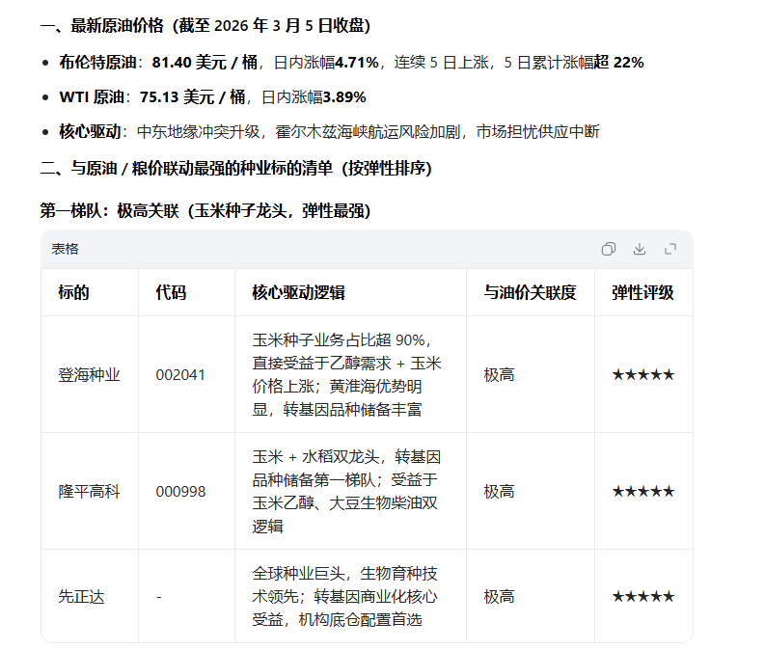
Task: Download the table via the download icon
Action: (640, 249)
